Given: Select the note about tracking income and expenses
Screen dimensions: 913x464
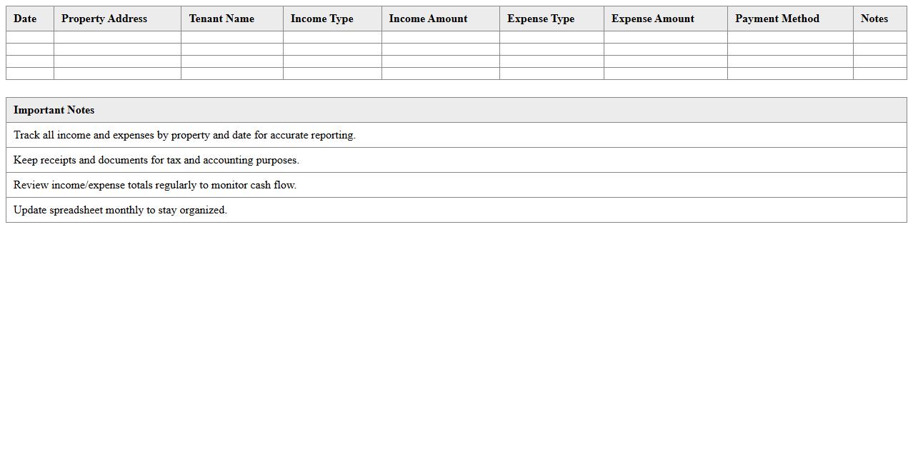Looking at the screenshot, I should tap(184, 135).
